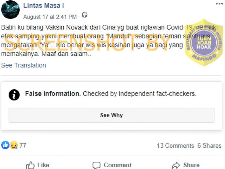Open the Lintas Masa I page name link
The width and height of the screenshot is (225, 169).
coord(43,6)
